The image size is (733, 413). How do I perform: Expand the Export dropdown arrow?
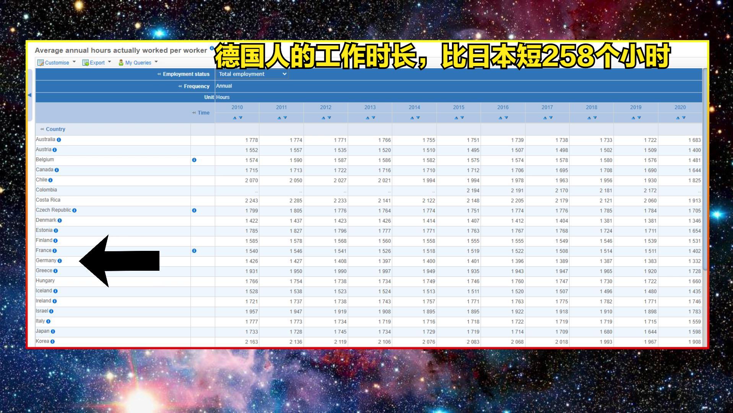tap(110, 62)
